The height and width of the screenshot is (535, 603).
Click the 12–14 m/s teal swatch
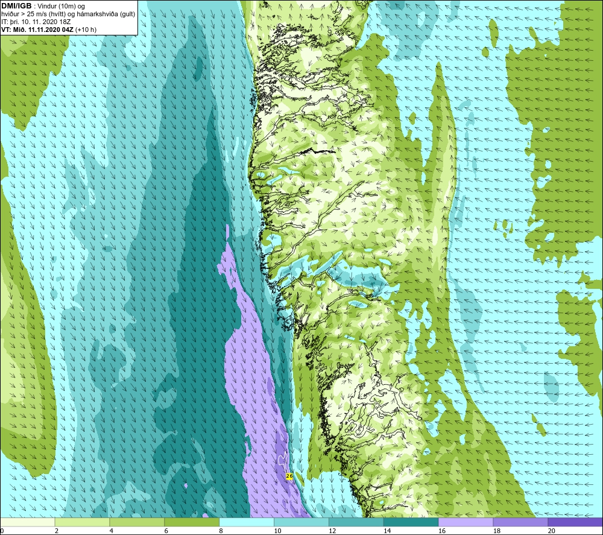(x=356, y=522)
